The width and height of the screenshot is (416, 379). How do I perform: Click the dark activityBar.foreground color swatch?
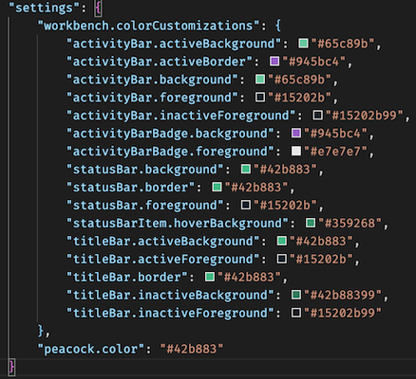pos(260,98)
